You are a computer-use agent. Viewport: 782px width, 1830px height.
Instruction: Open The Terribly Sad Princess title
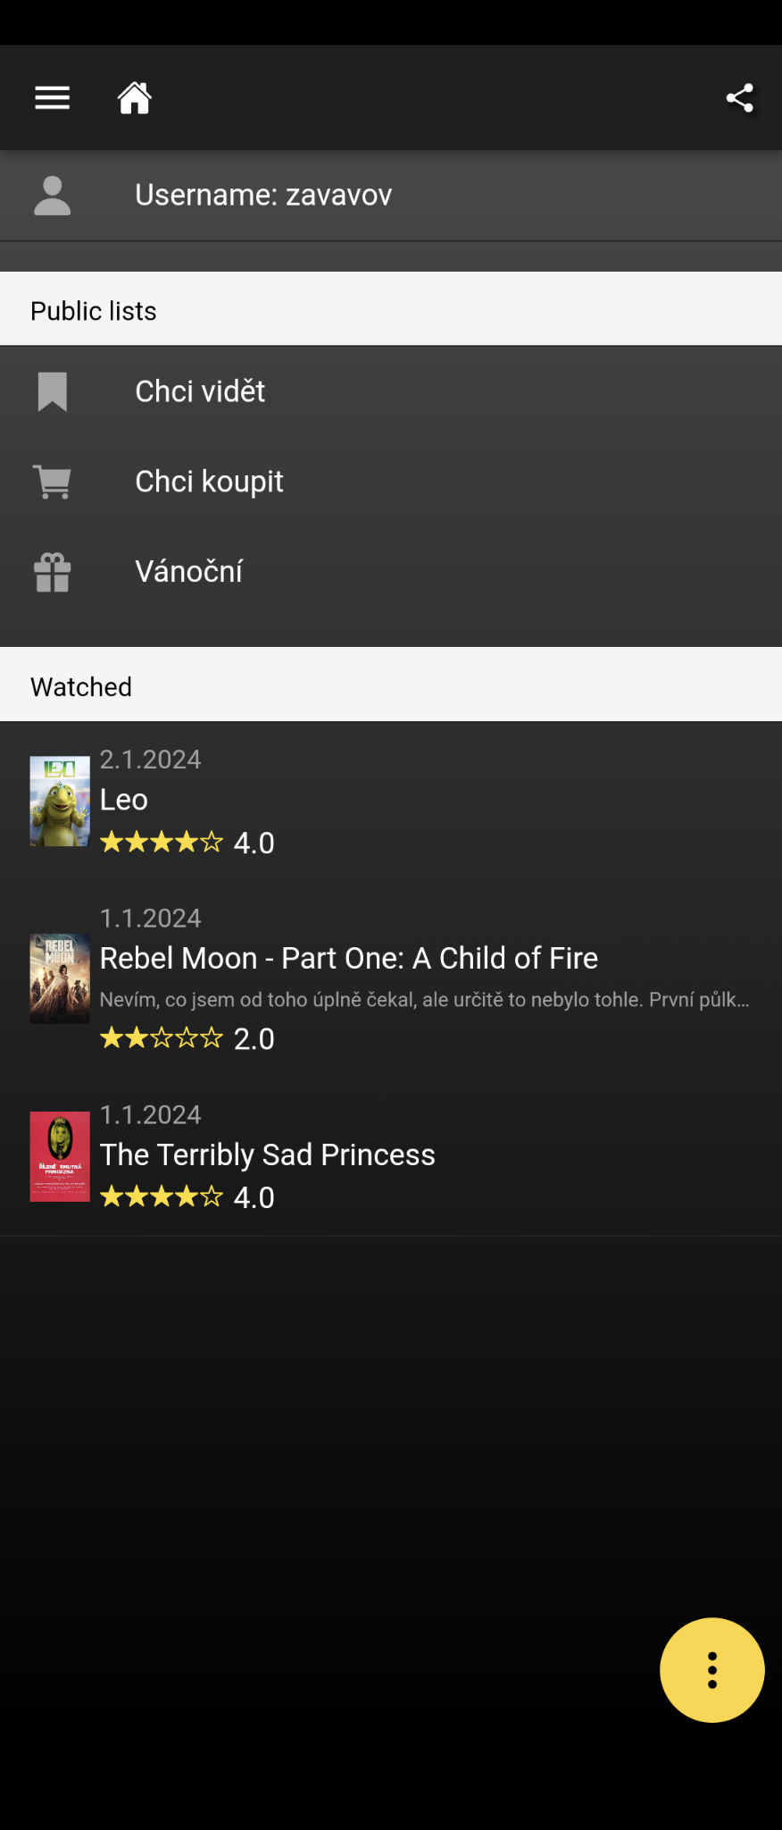[267, 1154]
